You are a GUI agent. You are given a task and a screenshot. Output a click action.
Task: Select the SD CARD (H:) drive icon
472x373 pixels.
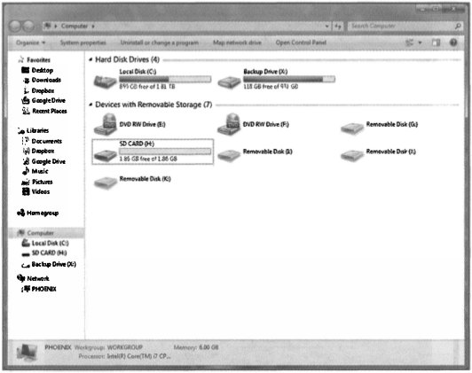pyautogui.click(x=106, y=154)
